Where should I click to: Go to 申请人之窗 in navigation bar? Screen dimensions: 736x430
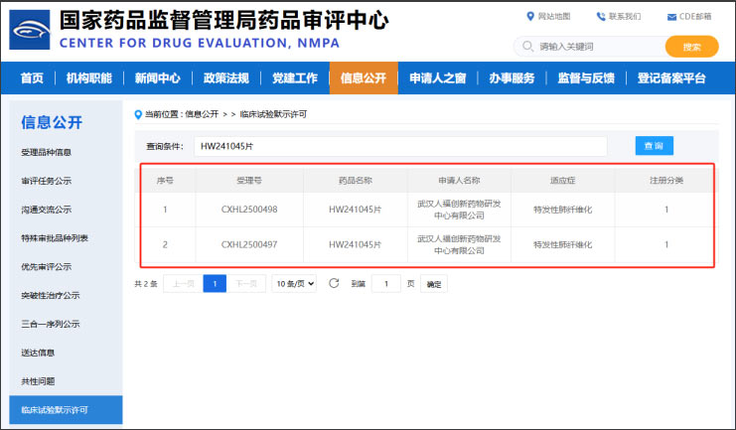437,78
